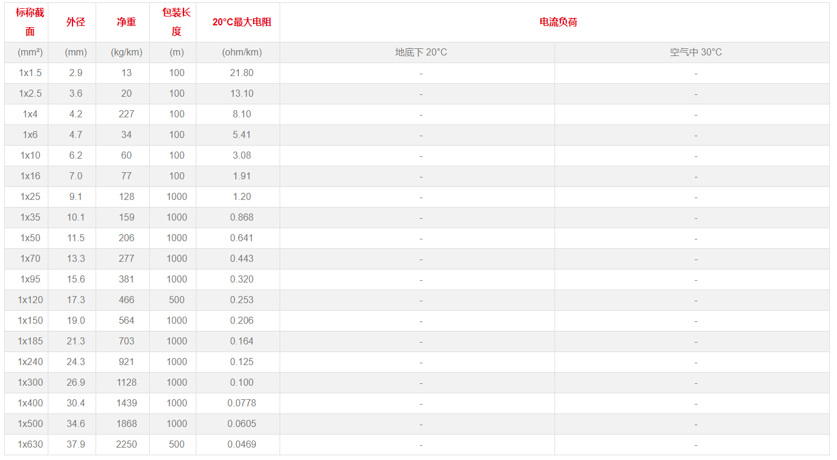Select the net weight cell 227
Screen dimensions: 837x460
[126, 114]
